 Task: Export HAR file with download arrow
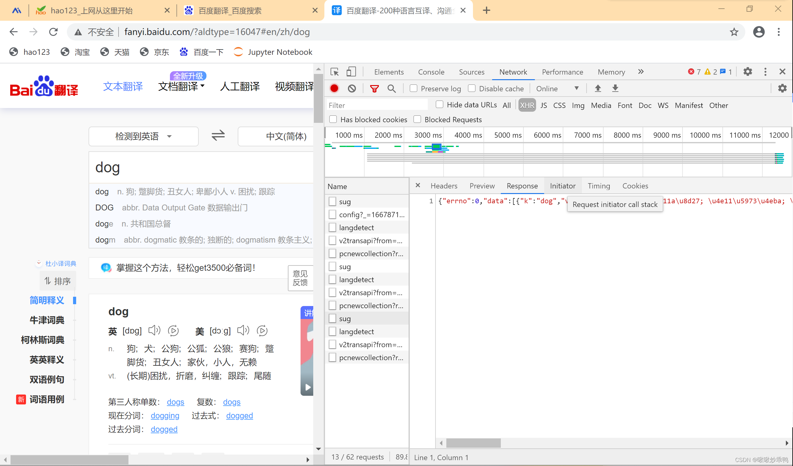pos(615,88)
